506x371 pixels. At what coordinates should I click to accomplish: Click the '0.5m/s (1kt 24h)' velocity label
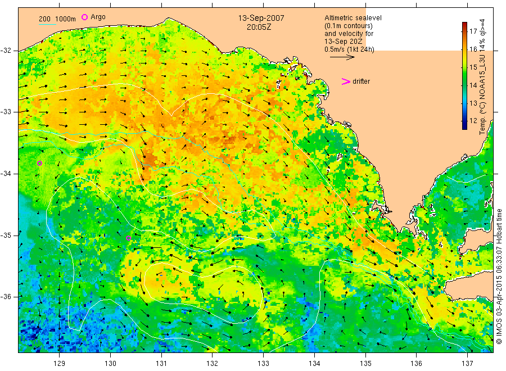349,49
